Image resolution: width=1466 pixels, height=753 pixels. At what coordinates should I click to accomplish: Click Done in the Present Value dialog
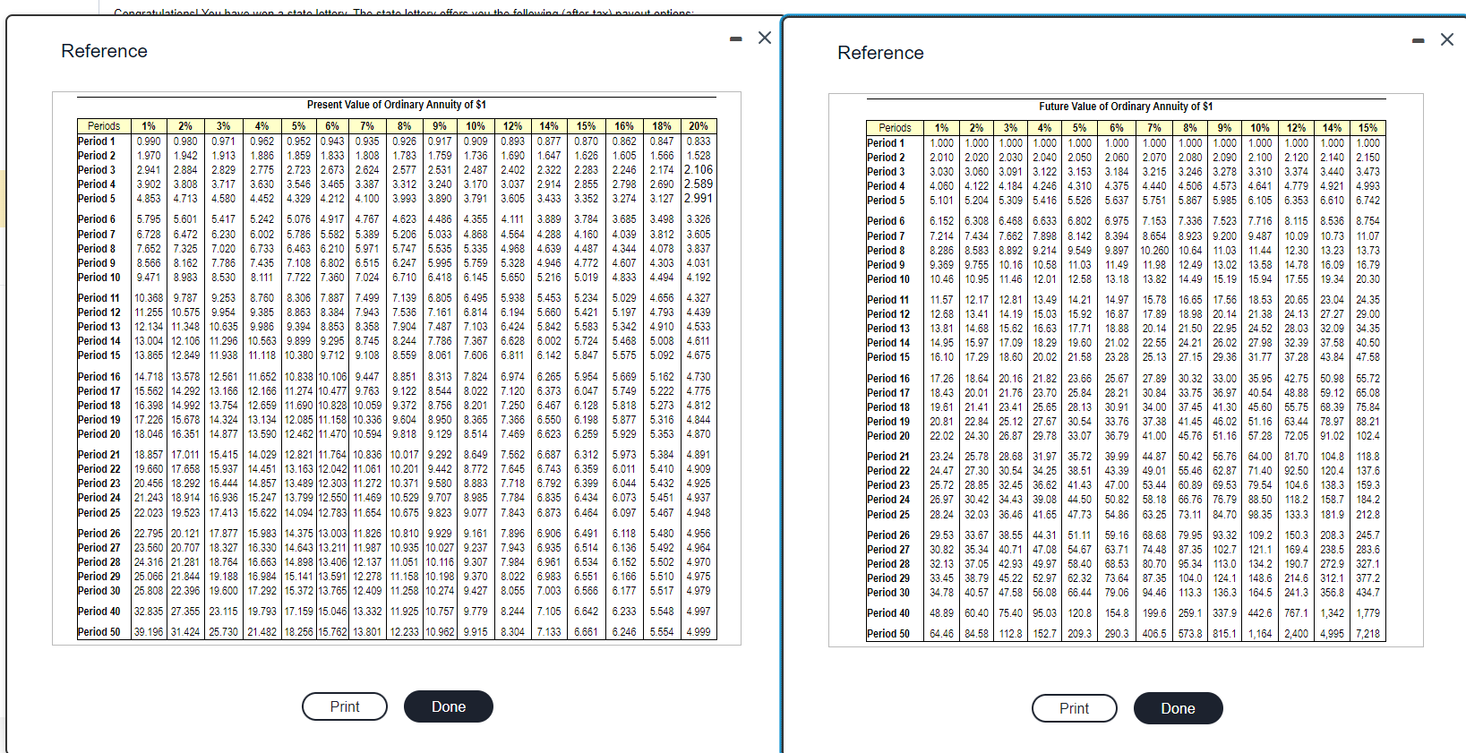point(449,706)
